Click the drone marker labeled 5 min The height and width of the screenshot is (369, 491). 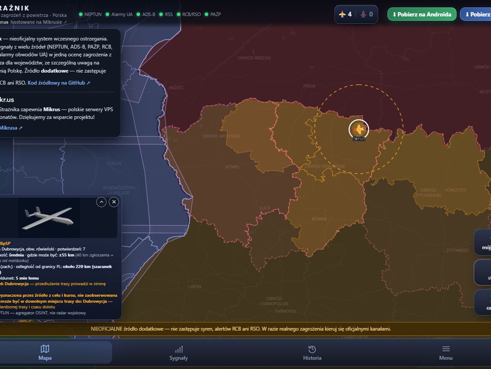359,129
